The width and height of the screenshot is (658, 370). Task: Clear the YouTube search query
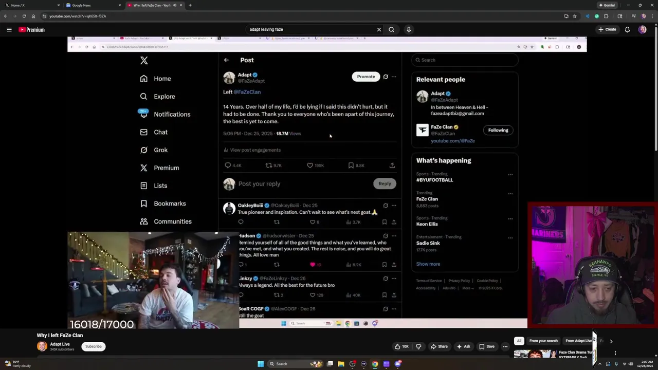pyautogui.click(x=379, y=29)
